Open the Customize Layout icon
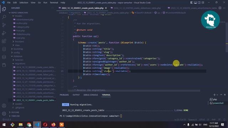The height and width of the screenshot is (128, 228). (203, 2)
